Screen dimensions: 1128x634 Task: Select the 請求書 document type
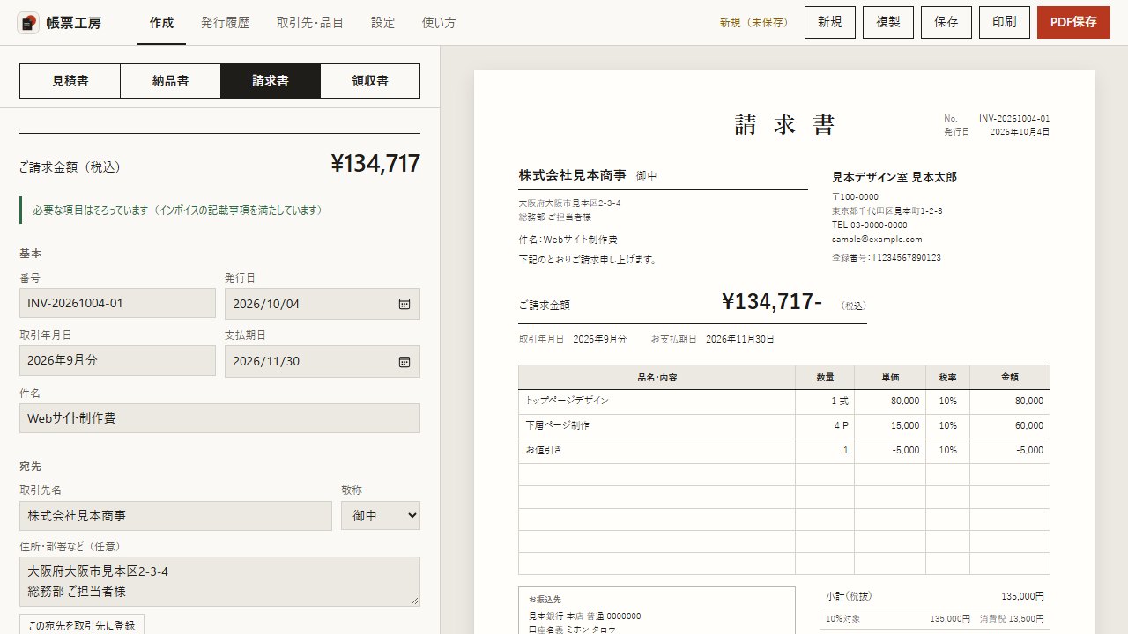(271, 81)
